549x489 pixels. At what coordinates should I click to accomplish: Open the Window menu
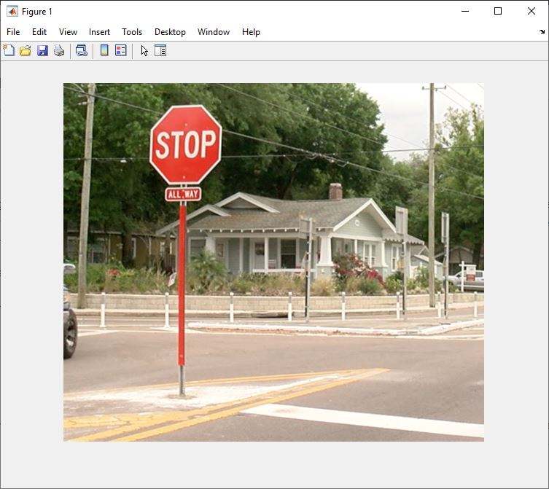click(214, 32)
